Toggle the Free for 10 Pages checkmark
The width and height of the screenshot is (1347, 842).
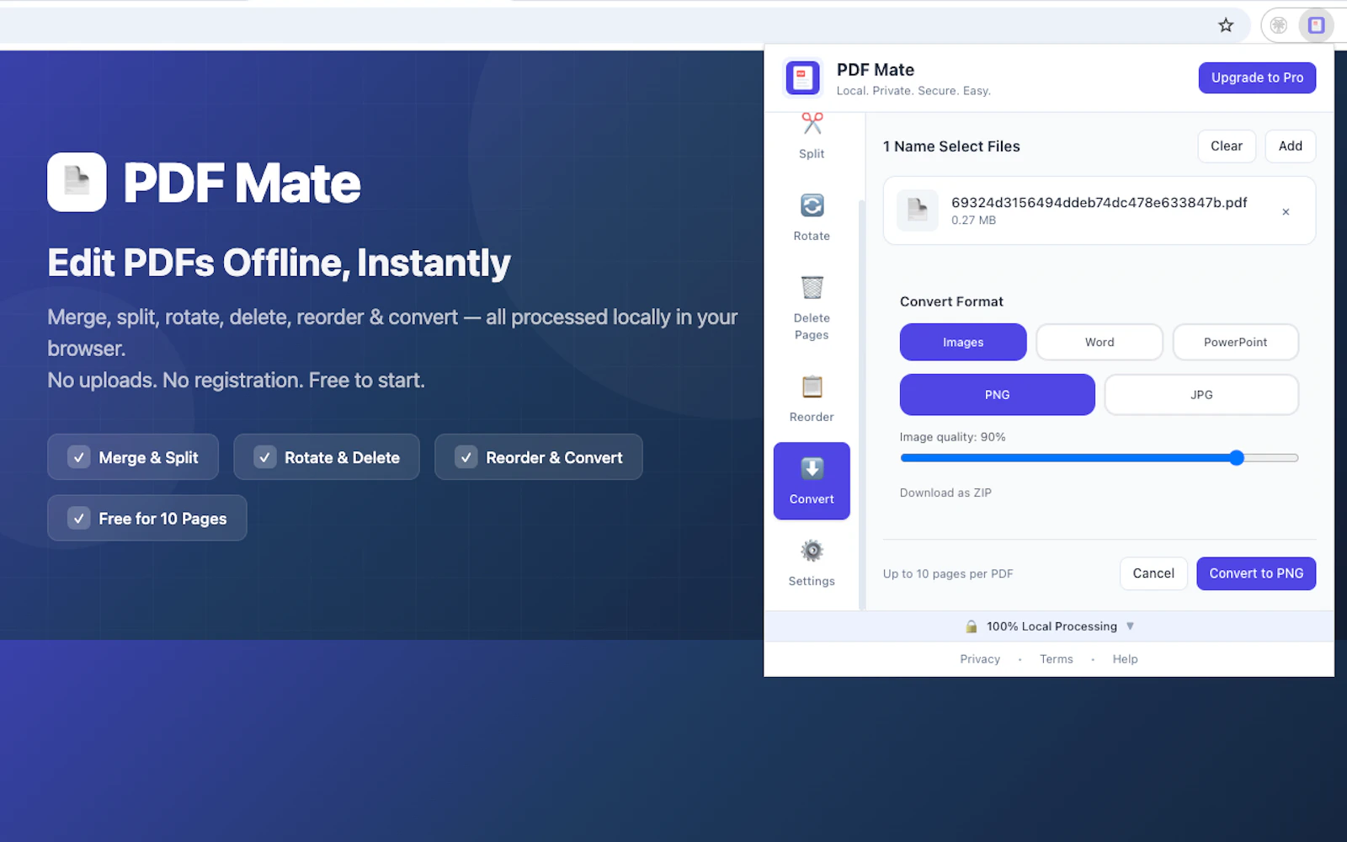[x=79, y=518]
